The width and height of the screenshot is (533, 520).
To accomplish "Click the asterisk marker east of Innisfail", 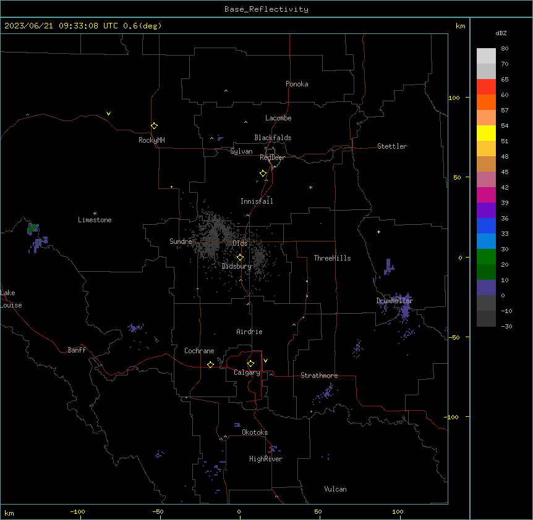I will click(310, 187).
